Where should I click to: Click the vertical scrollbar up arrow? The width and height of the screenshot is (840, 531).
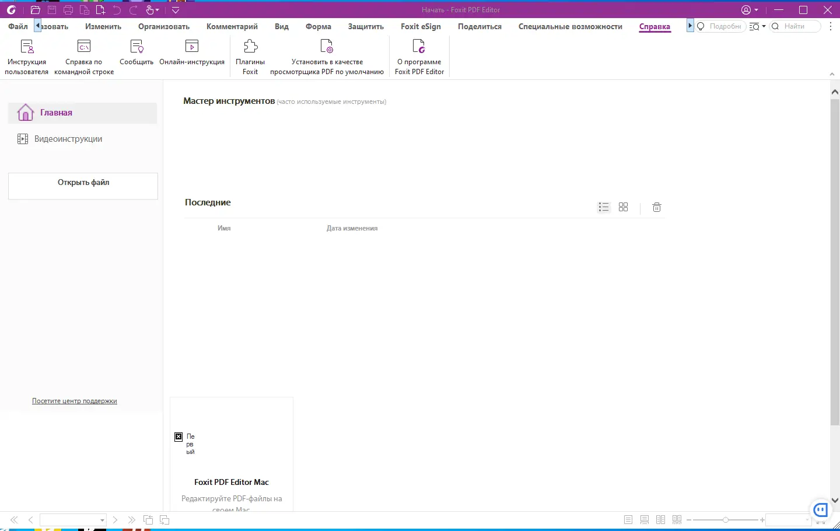(x=835, y=92)
